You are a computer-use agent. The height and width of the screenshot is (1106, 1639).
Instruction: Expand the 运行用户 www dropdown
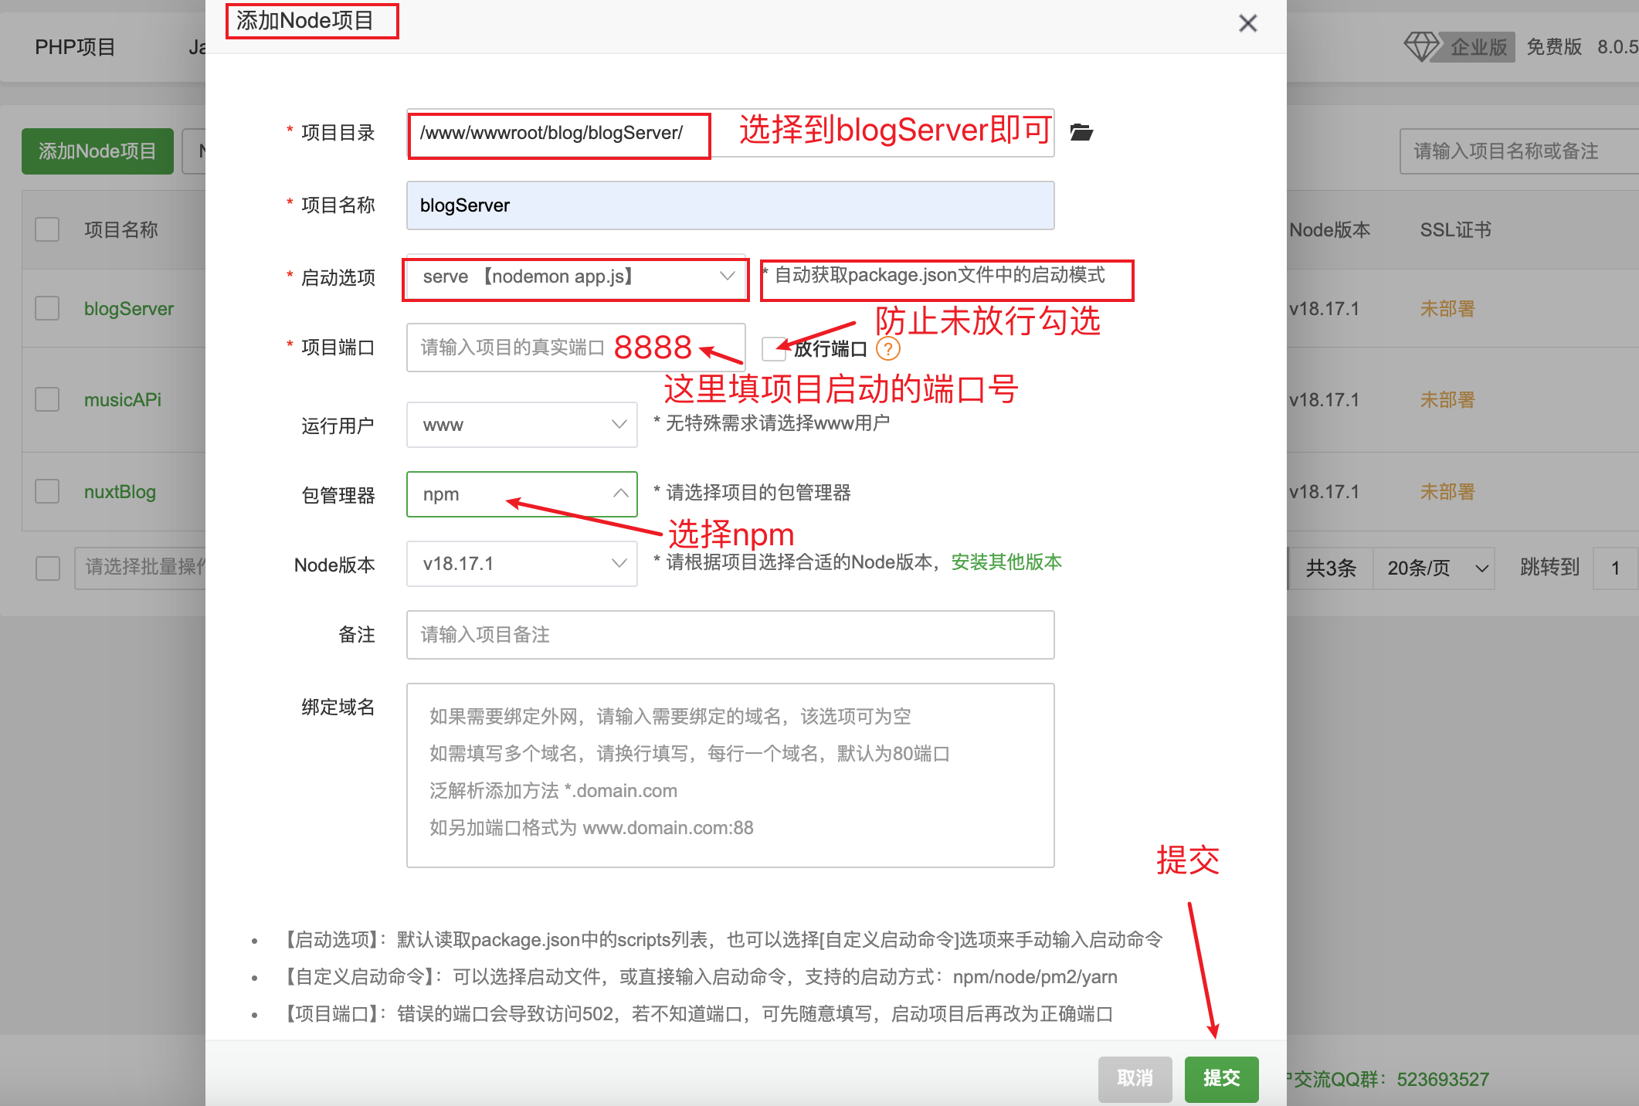(522, 425)
